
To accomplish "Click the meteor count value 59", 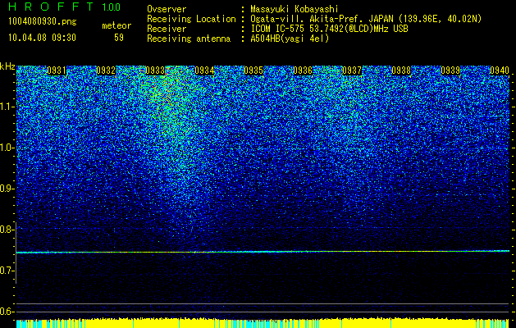I will [x=119, y=38].
